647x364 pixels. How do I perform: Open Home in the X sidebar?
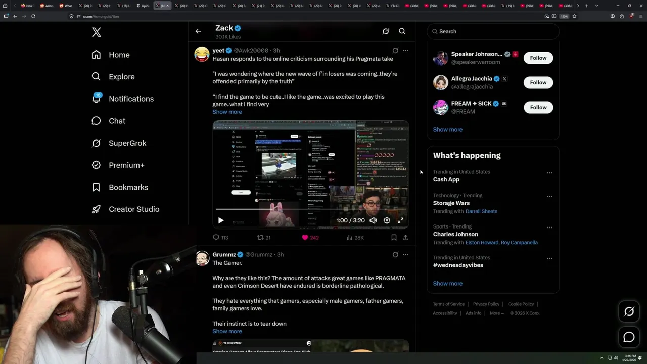(111, 55)
